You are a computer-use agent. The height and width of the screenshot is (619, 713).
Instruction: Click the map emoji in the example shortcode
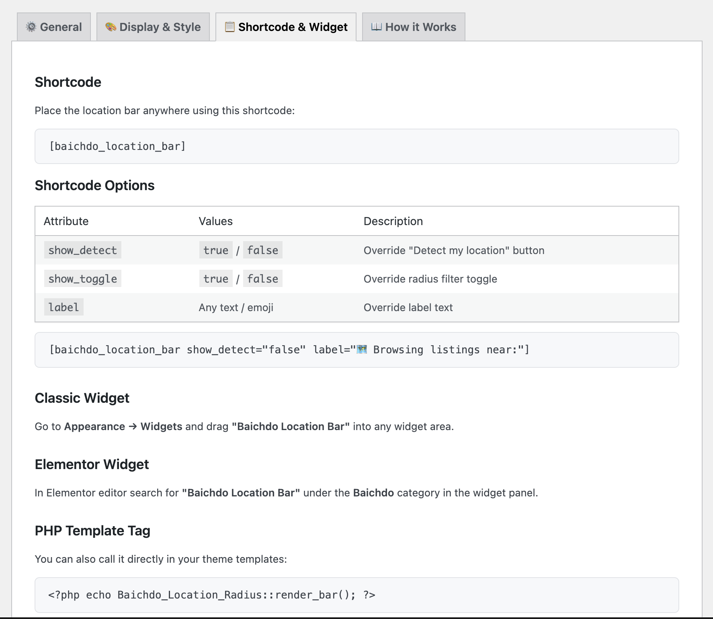(362, 349)
